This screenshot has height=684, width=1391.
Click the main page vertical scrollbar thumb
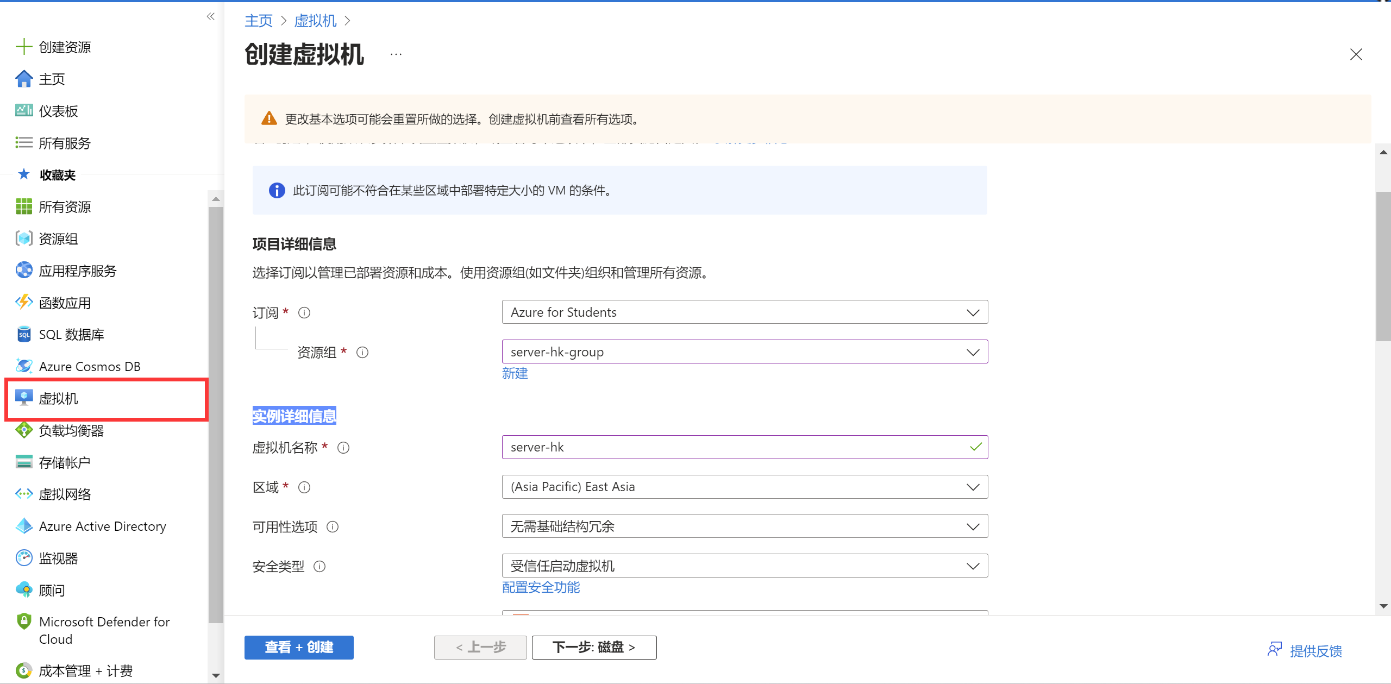click(x=1383, y=266)
